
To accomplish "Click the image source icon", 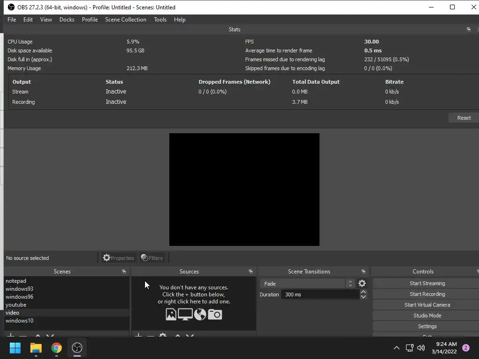I will point(171,315).
